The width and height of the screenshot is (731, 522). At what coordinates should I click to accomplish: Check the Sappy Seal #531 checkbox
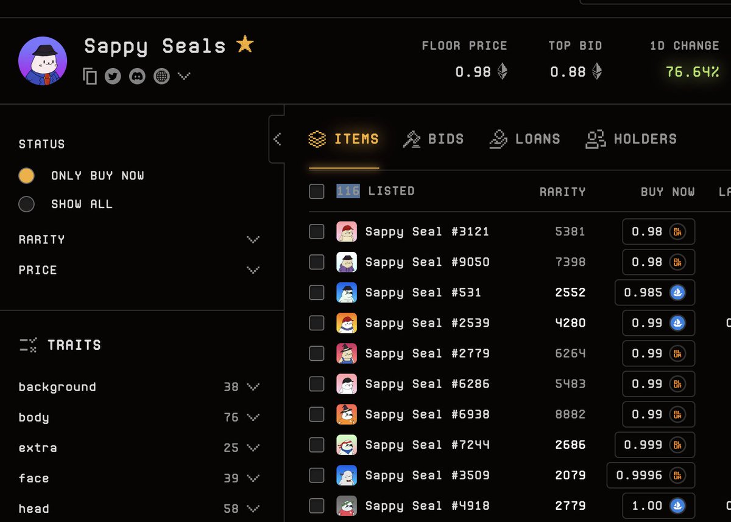point(317,293)
